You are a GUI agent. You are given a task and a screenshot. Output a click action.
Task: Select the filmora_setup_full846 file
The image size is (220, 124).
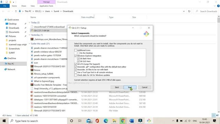pos(44,74)
